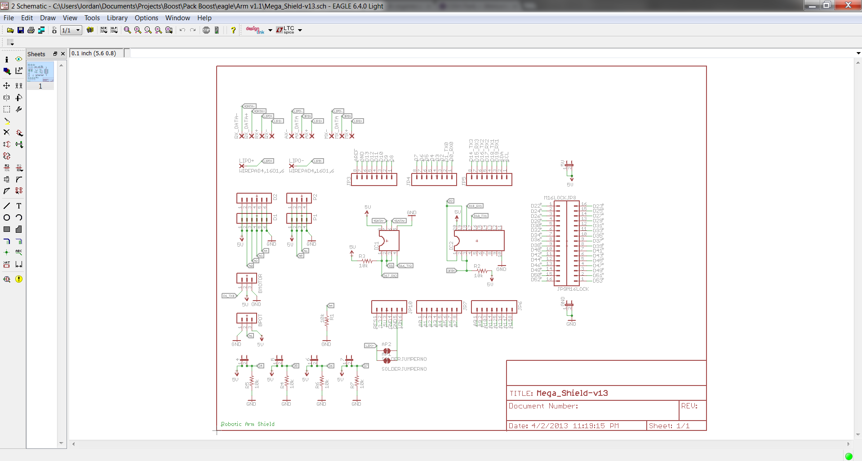Select the Move tool in left toolbar
The width and height of the screenshot is (862, 461).
(x=7, y=85)
